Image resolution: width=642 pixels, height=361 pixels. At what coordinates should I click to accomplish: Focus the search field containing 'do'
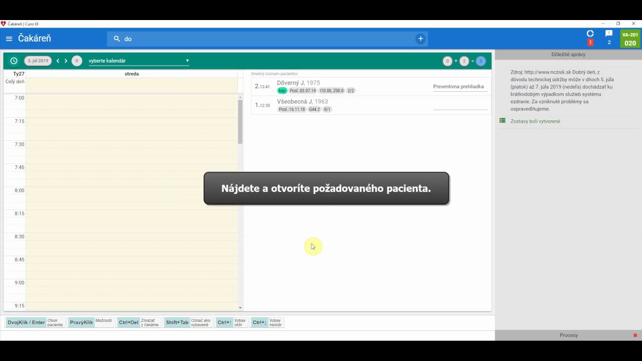click(x=268, y=39)
